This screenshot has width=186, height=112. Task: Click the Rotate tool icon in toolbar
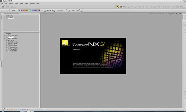click(129, 7)
